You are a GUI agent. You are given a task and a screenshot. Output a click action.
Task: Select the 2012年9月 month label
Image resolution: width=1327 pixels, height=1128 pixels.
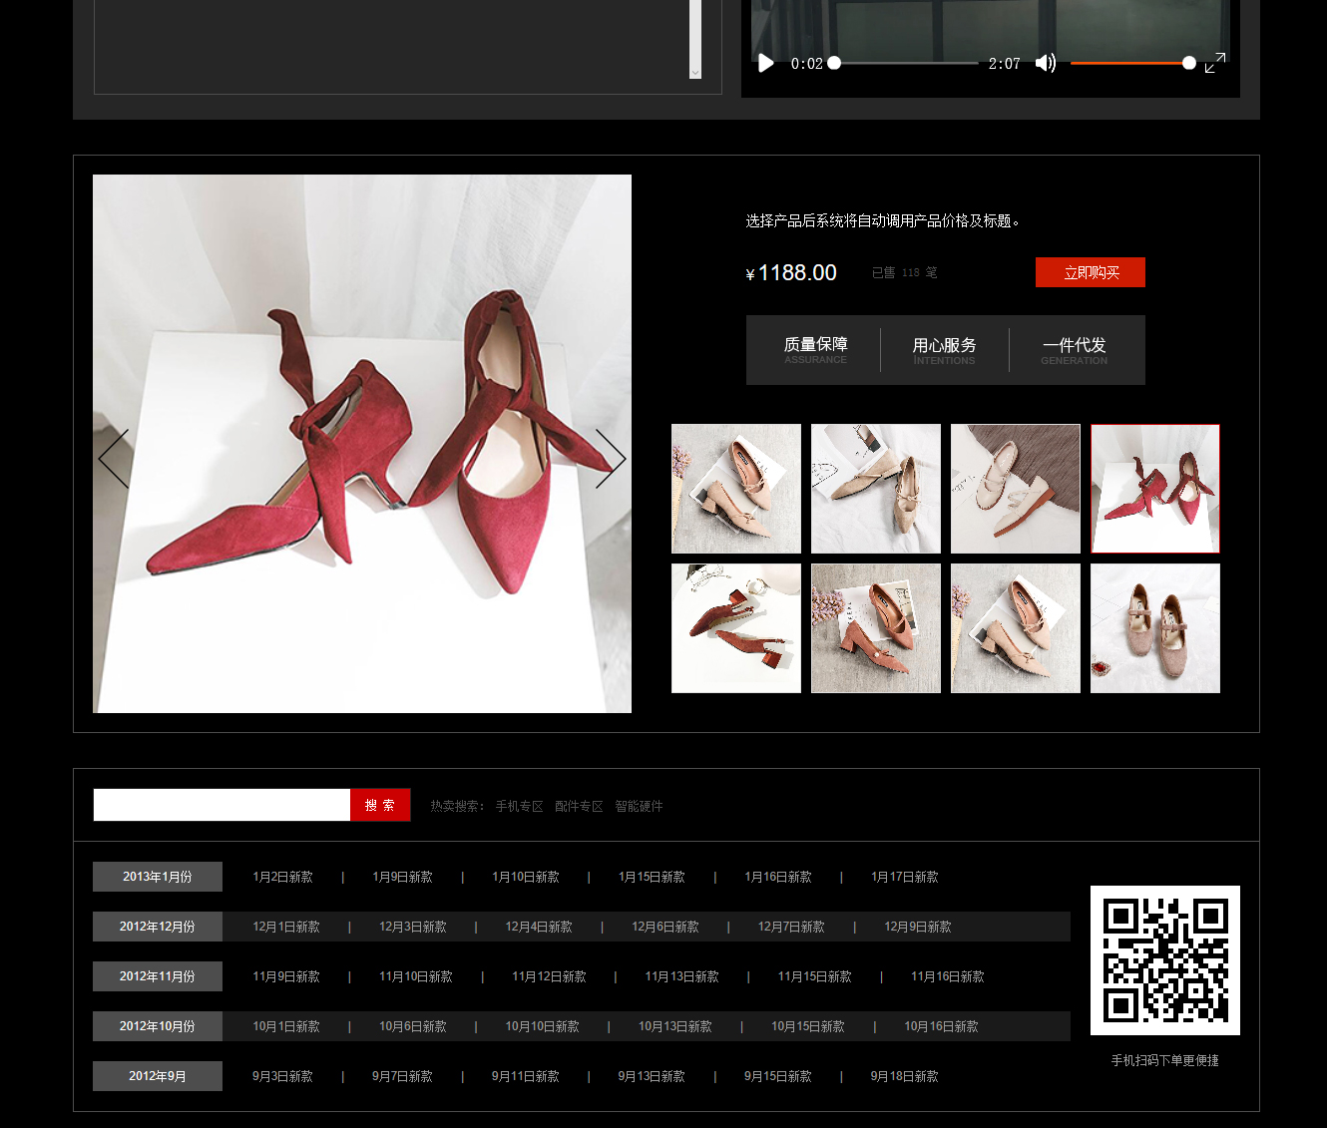(158, 1076)
